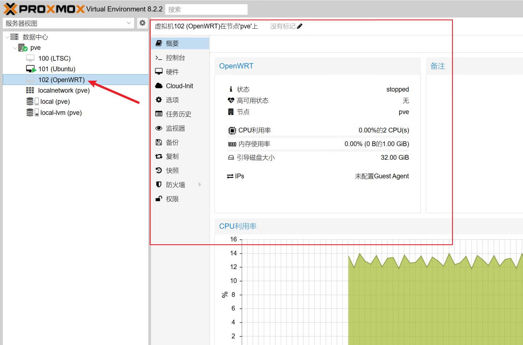Viewport: 523px width, 345px height.
Task: Click the 权限 permissions lock icon
Action: (x=159, y=199)
